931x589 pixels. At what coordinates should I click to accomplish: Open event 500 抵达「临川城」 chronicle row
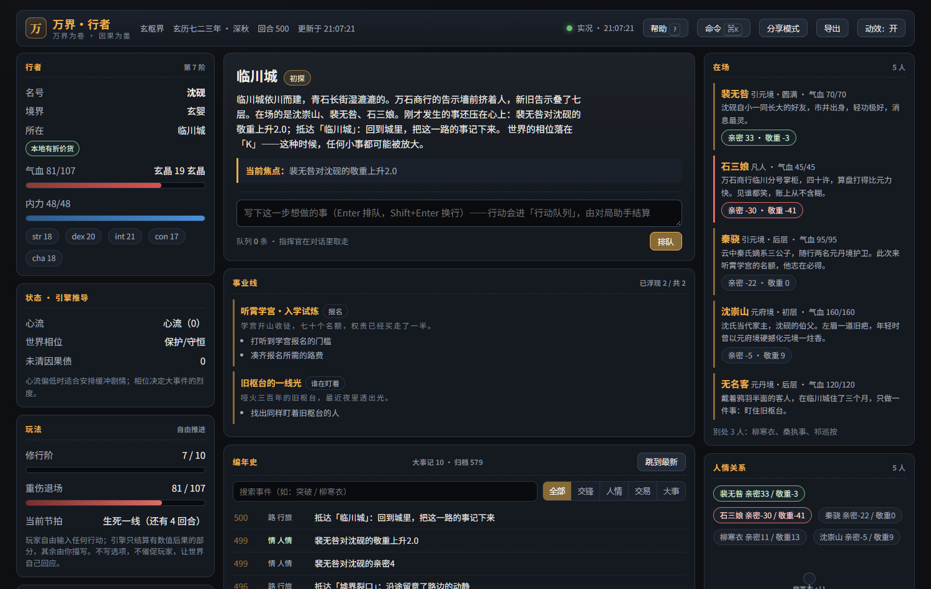pyautogui.click(x=459, y=518)
